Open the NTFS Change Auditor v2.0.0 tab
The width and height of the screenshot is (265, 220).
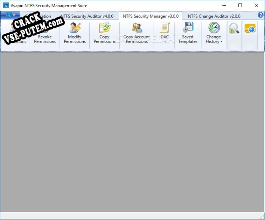point(214,16)
